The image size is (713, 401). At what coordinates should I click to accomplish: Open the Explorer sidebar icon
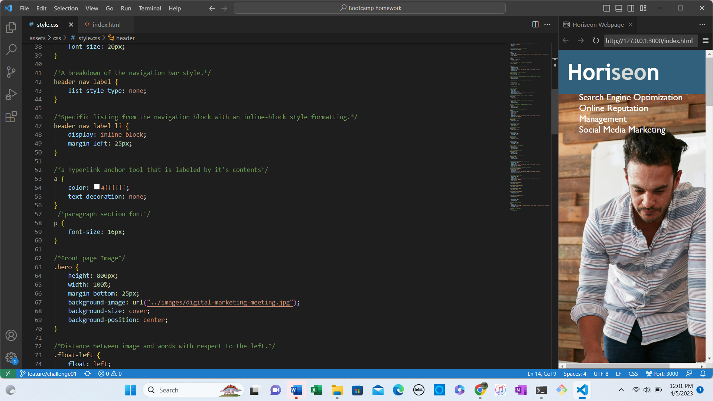point(11,27)
